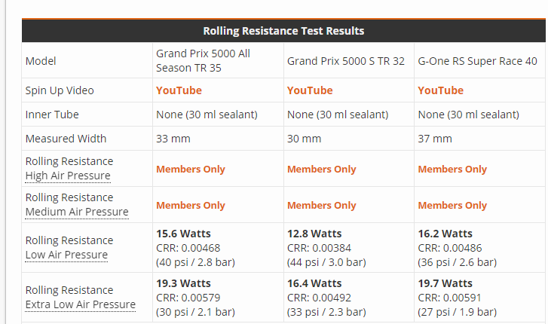Screen dimensions: 548x324
Task: Click the underlined High Air Pressure term
Action: point(68,176)
